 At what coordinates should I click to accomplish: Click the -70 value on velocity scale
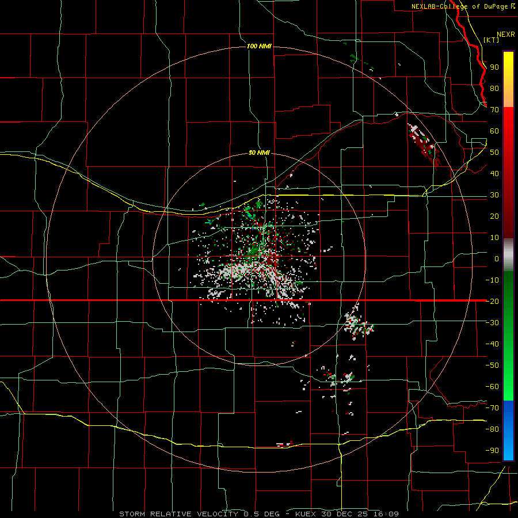click(492, 407)
